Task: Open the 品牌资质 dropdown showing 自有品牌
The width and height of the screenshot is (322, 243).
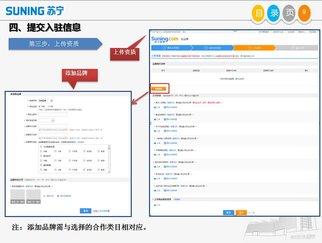Action: 46,101
